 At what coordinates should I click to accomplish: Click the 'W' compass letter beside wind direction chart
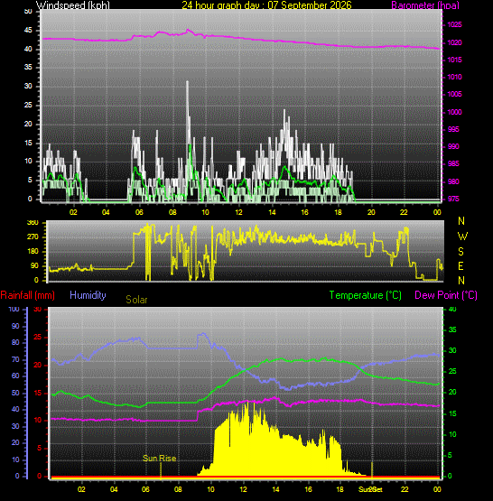(462, 237)
